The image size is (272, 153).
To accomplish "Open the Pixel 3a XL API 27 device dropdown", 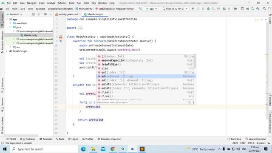I will click(x=175, y=8).
